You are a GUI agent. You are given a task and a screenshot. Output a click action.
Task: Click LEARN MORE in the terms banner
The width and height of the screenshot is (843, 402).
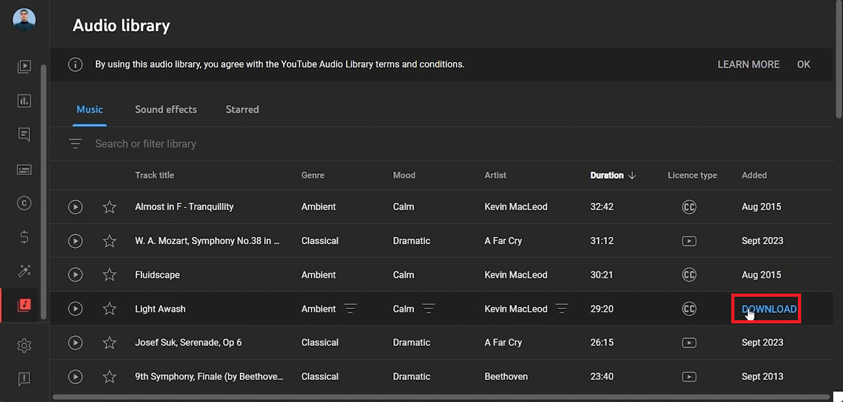coord(748,64)
